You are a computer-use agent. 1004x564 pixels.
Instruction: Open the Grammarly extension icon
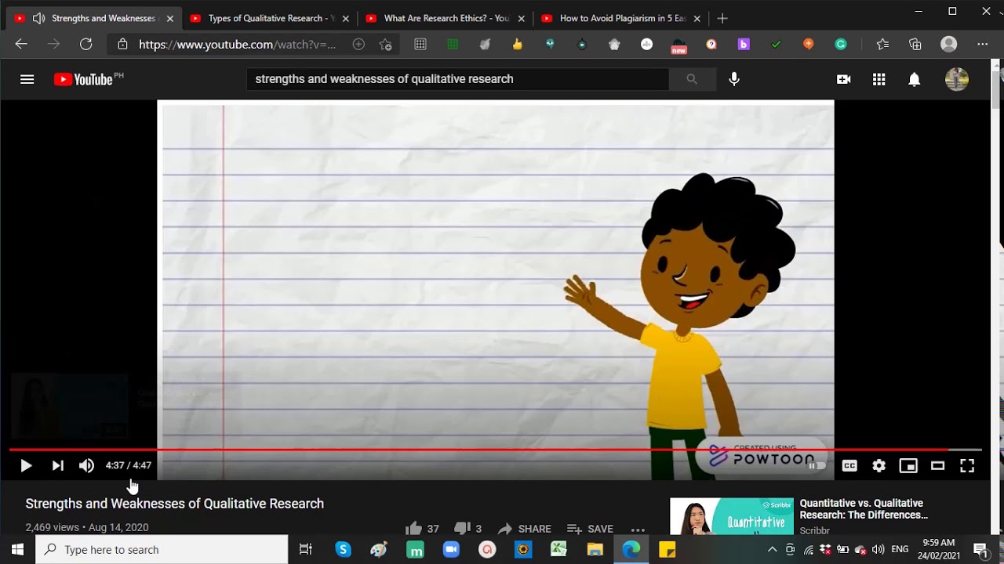[x=841, y=45]
